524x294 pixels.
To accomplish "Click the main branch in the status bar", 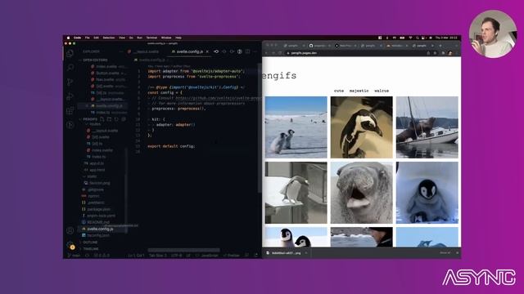I will point(74,256).
